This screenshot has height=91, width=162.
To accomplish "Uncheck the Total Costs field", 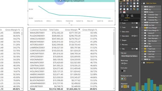I will click(145, 49).
